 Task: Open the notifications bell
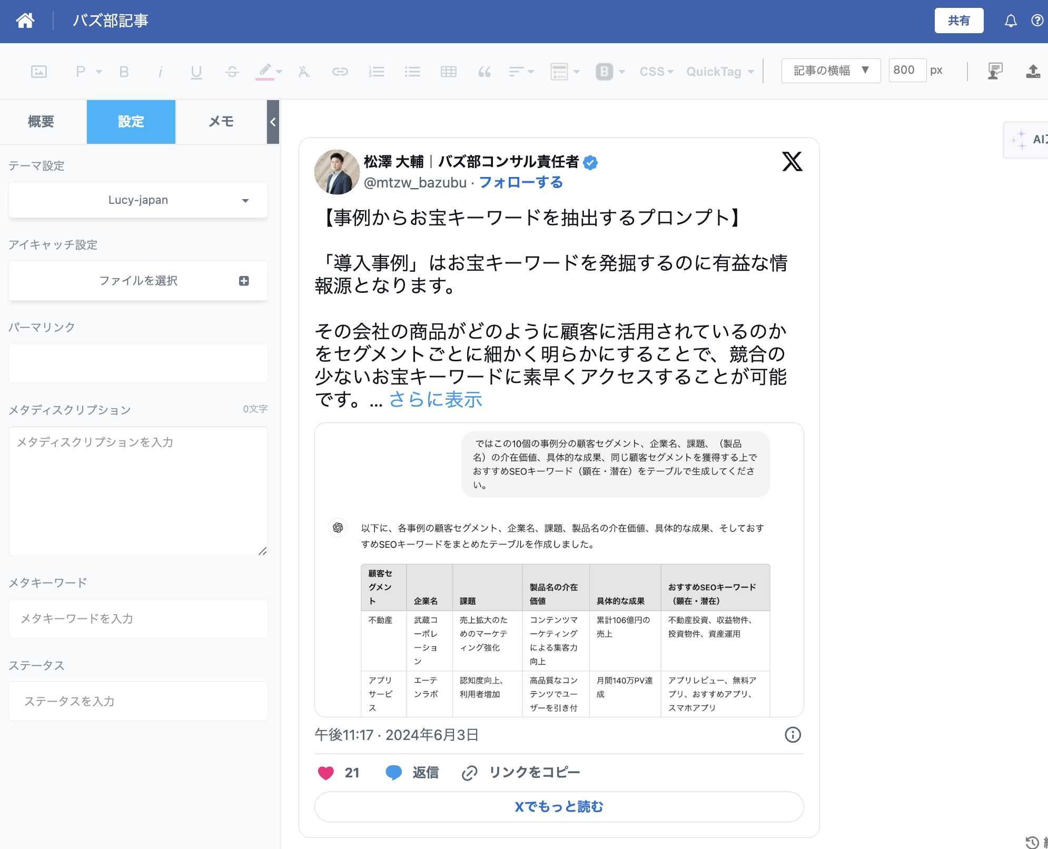(1010, 21)
